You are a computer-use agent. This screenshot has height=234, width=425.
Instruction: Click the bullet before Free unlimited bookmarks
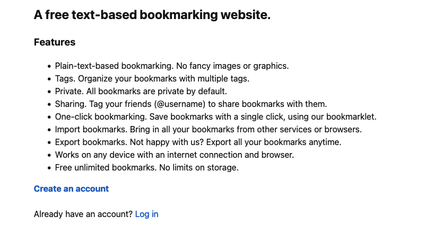49,168
